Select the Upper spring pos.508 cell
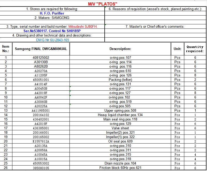207x171 pixels. coord(120,110)
